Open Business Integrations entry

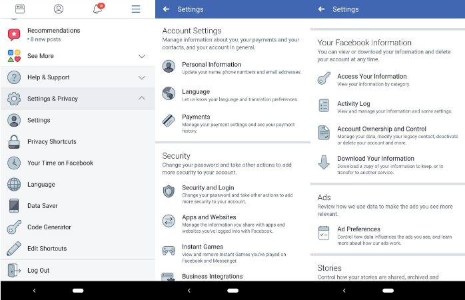[232, 277]
